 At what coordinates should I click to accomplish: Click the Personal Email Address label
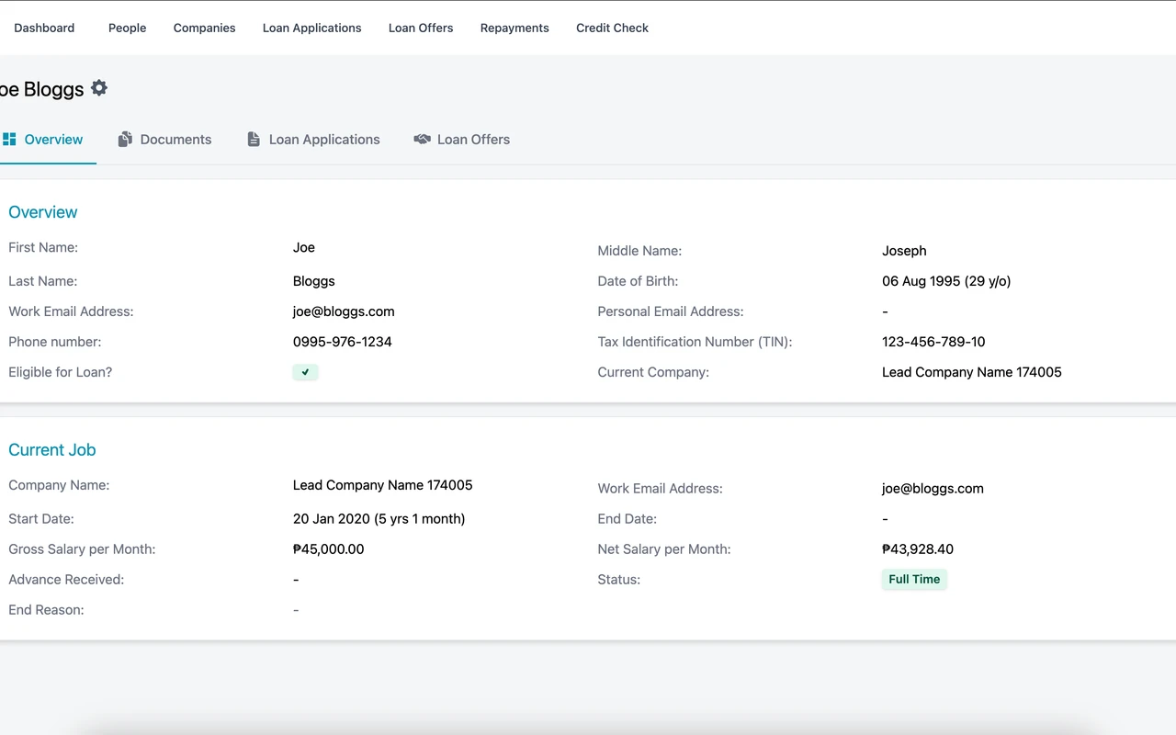pyautogui.click(x=671, y=311)
